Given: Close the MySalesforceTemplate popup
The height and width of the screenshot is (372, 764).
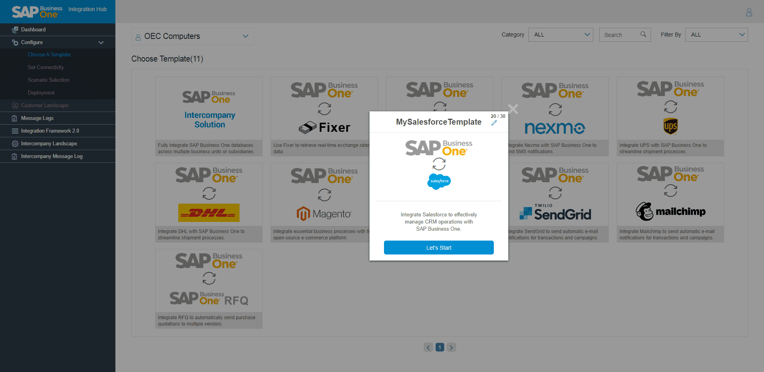Looking at the screenshot, I should pos(513,109).
